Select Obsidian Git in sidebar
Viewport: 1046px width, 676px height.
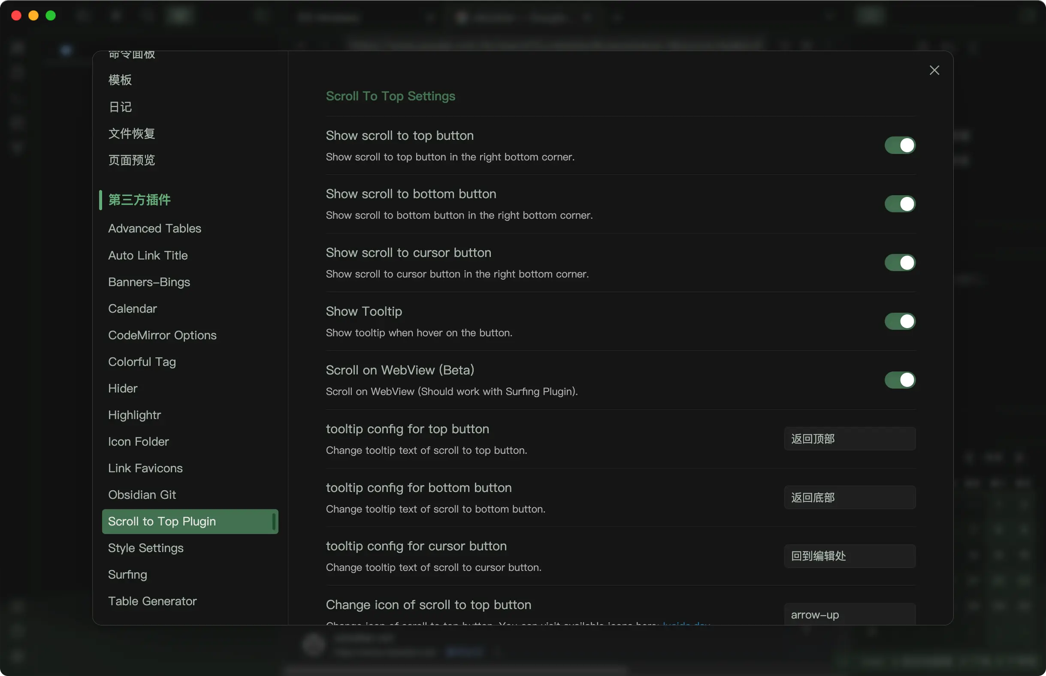(142, 495)
